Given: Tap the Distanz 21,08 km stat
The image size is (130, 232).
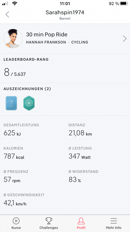Looking at the screenshot, I should (x=80, y=130).
